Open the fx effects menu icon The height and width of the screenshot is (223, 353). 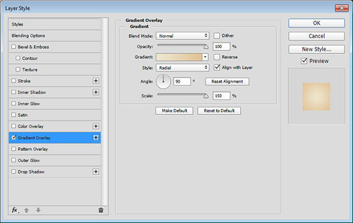click(x=15, y=210)
